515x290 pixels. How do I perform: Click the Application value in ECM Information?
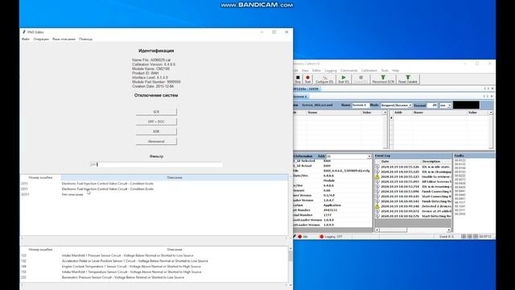click(x=332, y=205)
